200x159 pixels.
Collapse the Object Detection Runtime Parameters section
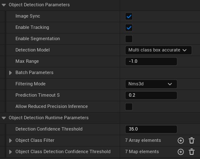(4, 118)
